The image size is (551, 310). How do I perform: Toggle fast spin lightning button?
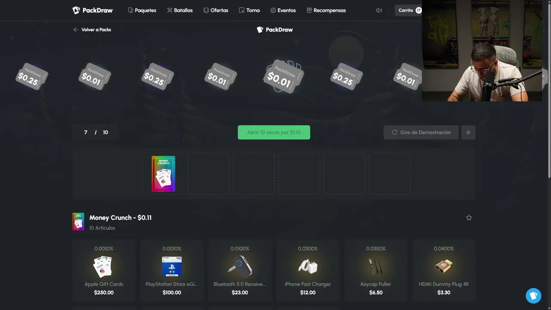468,132
